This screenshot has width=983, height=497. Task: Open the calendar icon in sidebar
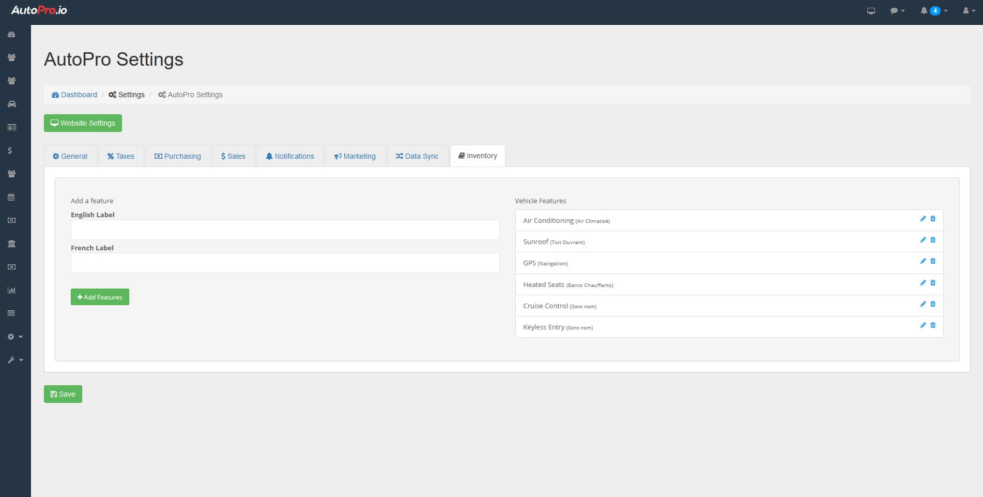coord(11,197)
